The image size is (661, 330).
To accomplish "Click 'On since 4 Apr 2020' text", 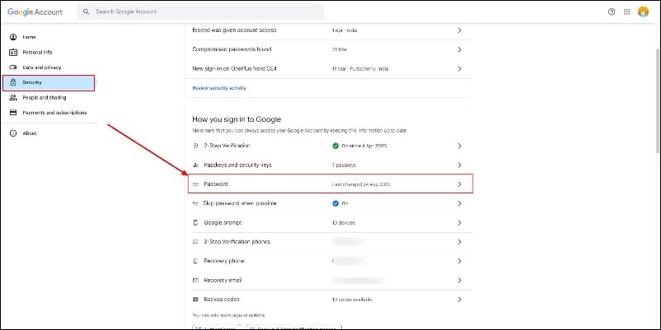I will click(x=363, y=146).
